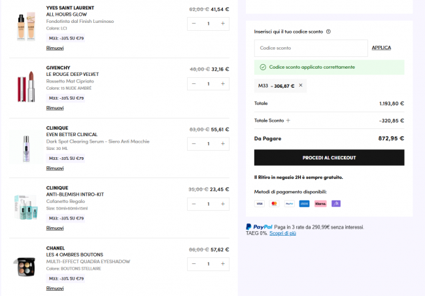Click the PayPal logo in installment banner
The height and width of the screenshot is (296, 425).
(260, 227)
